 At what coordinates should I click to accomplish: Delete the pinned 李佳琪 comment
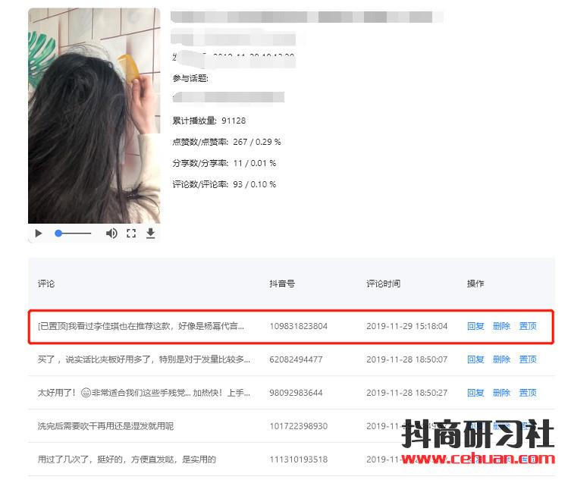(x=501, y=326)
